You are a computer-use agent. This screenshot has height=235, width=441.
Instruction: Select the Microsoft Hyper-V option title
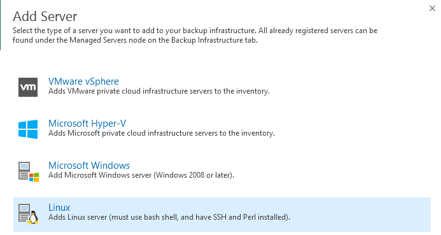[87, 124]
